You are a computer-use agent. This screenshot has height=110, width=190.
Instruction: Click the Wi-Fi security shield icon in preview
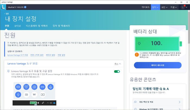click(x=26, y=87)
